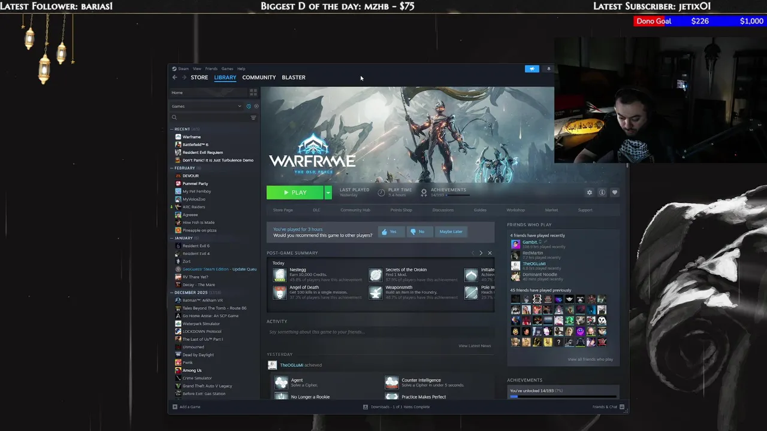Sort the library by recent activity (clock icon)
767x431 pixels.
pyautogui.click(x=249, y=107)
